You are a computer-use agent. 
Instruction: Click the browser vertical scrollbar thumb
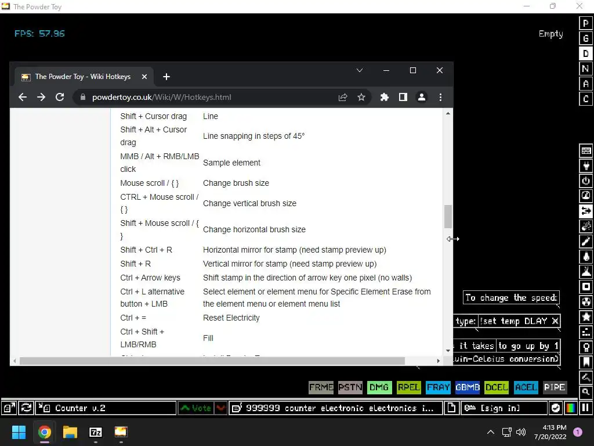click(448, 217)
